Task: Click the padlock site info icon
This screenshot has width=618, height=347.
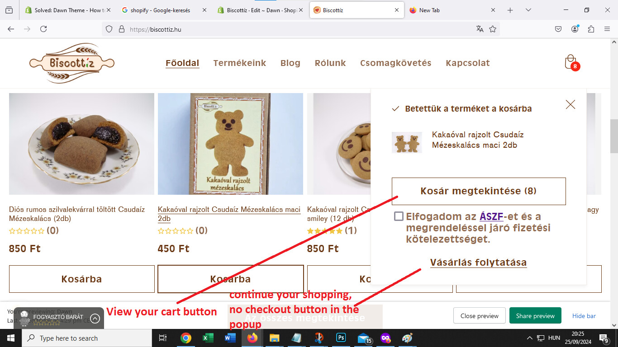Action: (x=121, y=29)
